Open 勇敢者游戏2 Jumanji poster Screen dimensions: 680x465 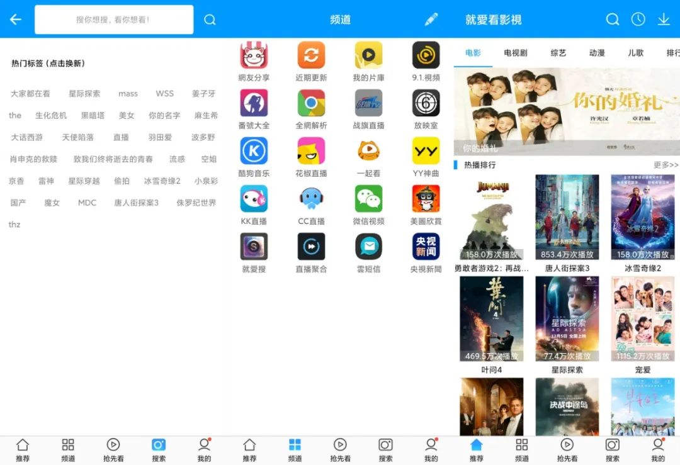point(491,217)
